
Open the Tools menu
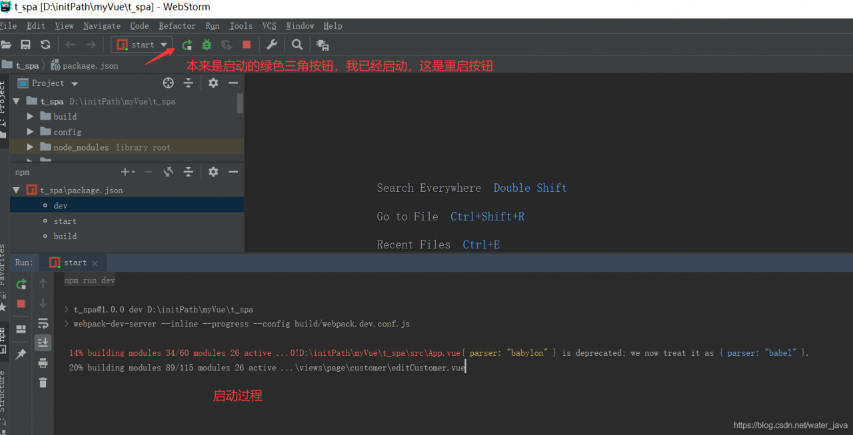point(241,26)
